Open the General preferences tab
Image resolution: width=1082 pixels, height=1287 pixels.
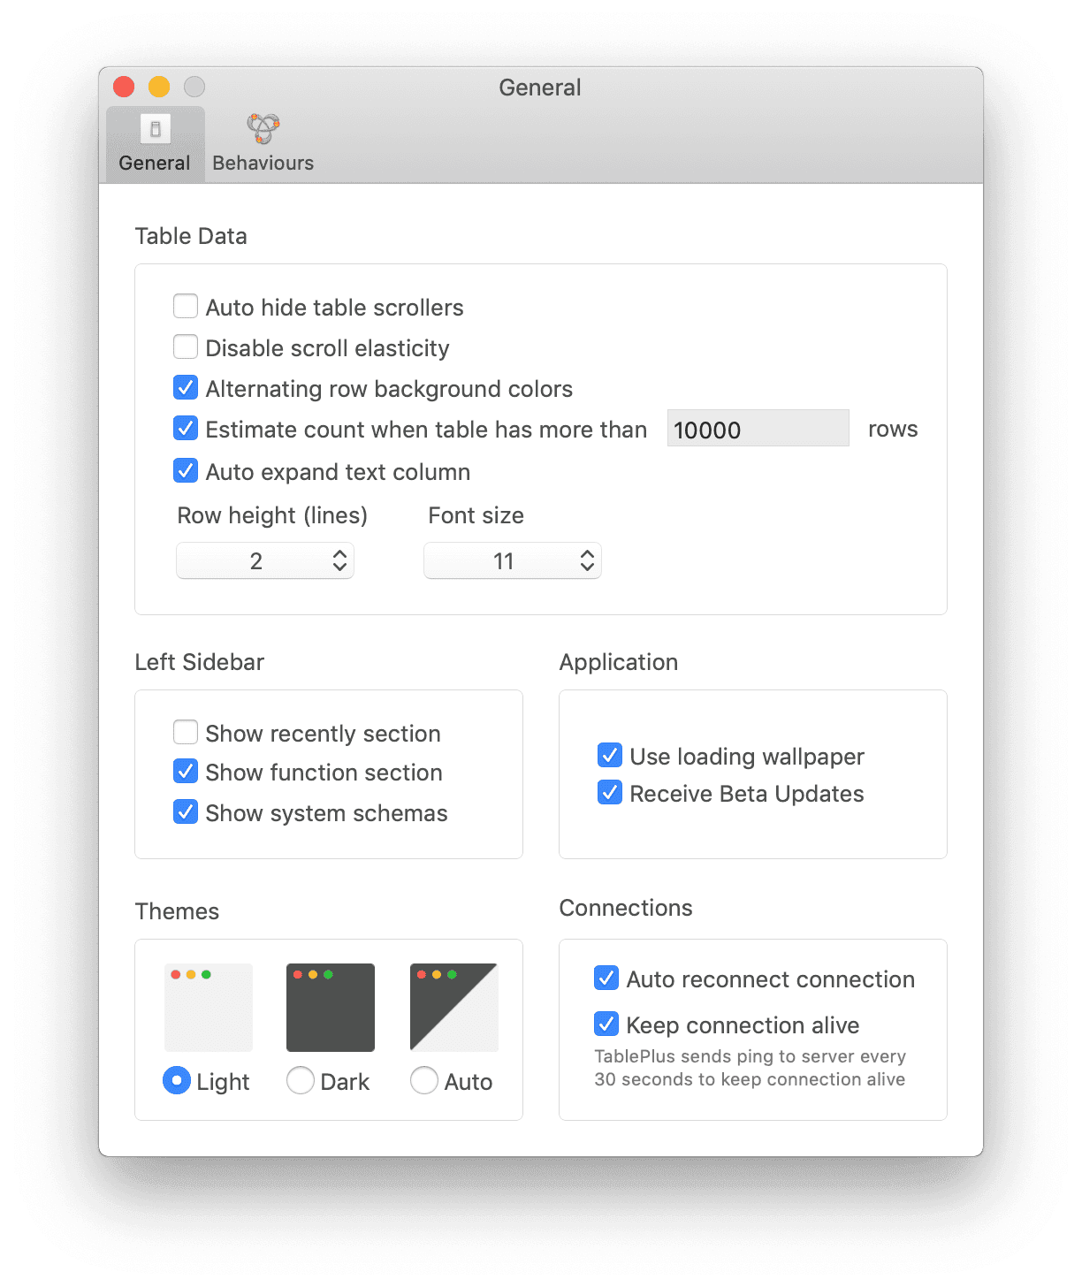point(155,144)
